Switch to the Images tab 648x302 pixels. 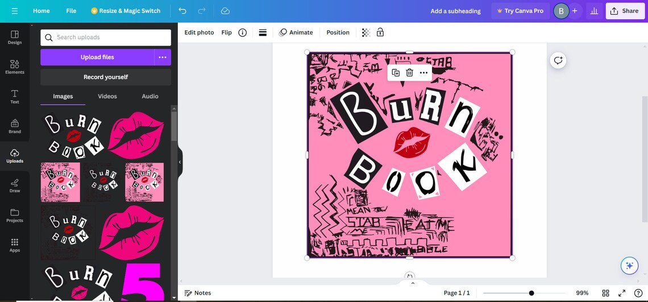click(x=63, y=96)
